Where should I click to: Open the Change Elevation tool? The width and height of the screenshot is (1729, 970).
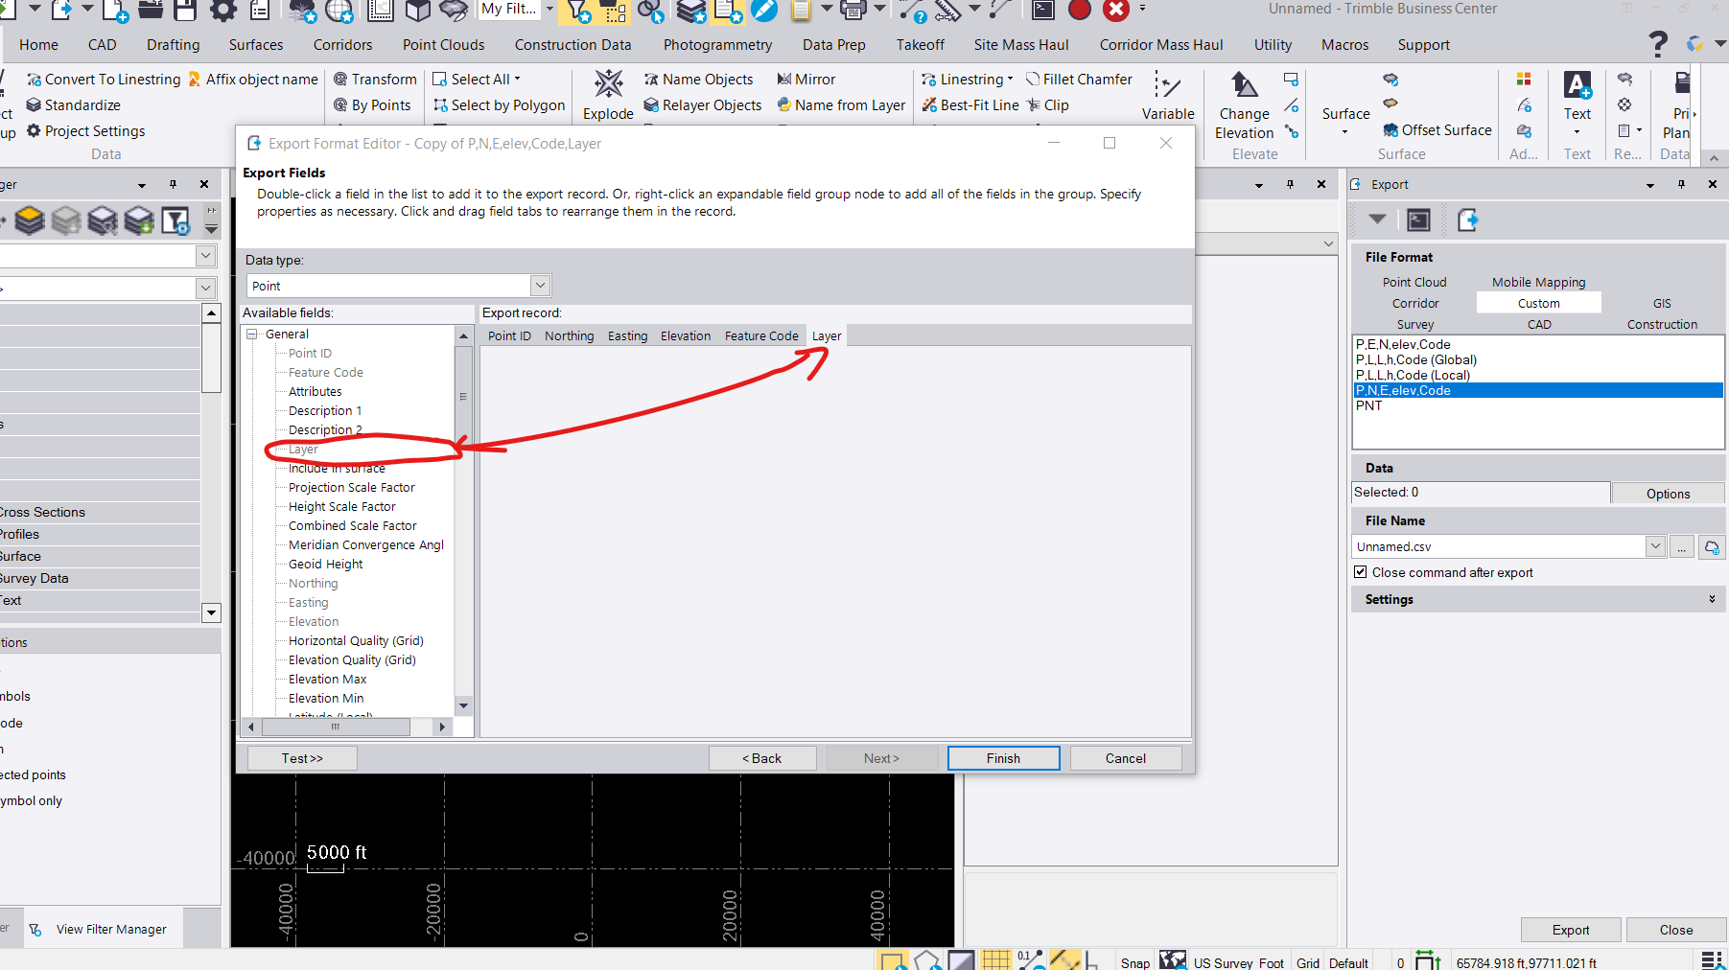click(x=1244, y=105)
